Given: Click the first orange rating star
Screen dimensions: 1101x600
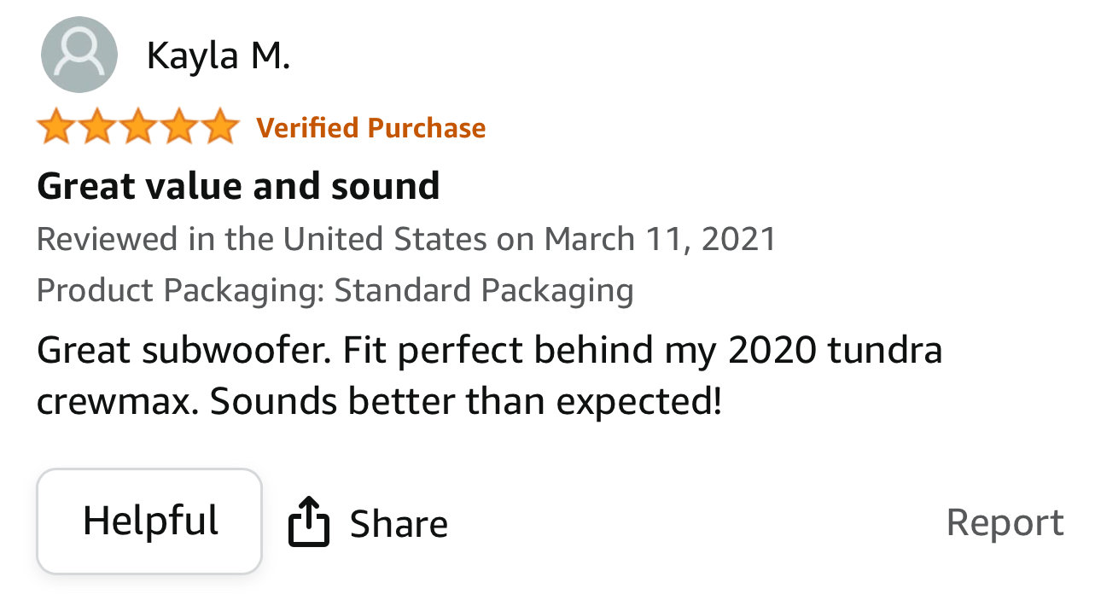Looking at the screenshot, I should point(55,127).
